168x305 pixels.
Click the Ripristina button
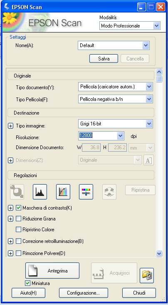[x=140, y=190]
